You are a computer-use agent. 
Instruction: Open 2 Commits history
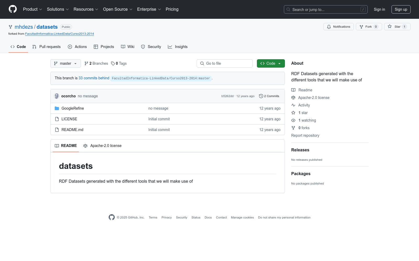(x=269, y=96)
